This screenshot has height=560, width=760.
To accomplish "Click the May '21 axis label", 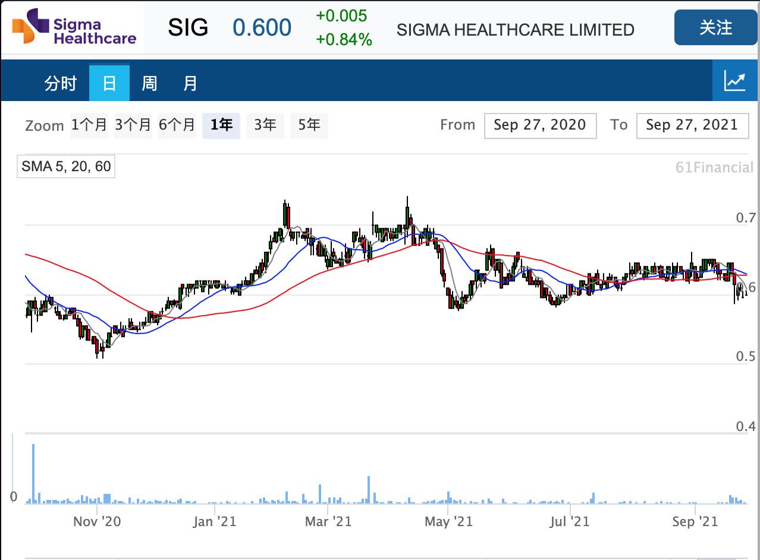I will pos(448,521).
